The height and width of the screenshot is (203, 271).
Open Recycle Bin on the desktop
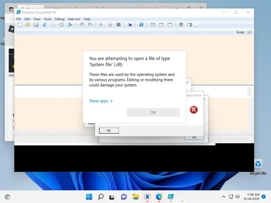(258, 167)
